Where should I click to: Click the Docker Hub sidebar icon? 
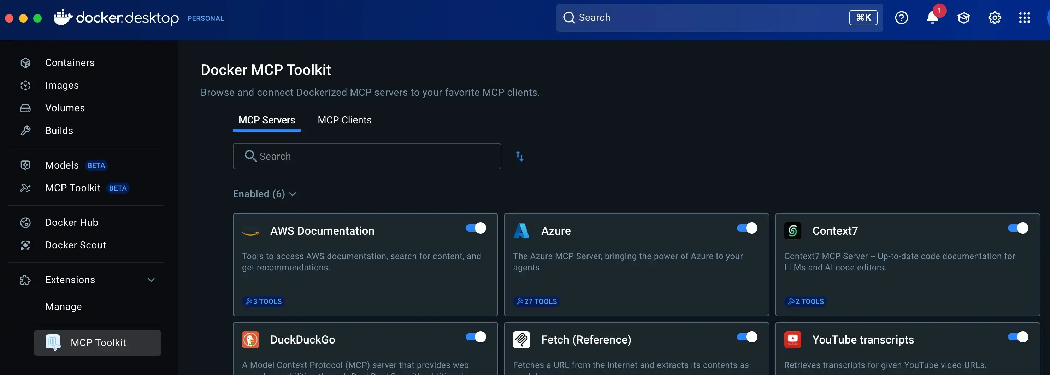click(25, 223)
